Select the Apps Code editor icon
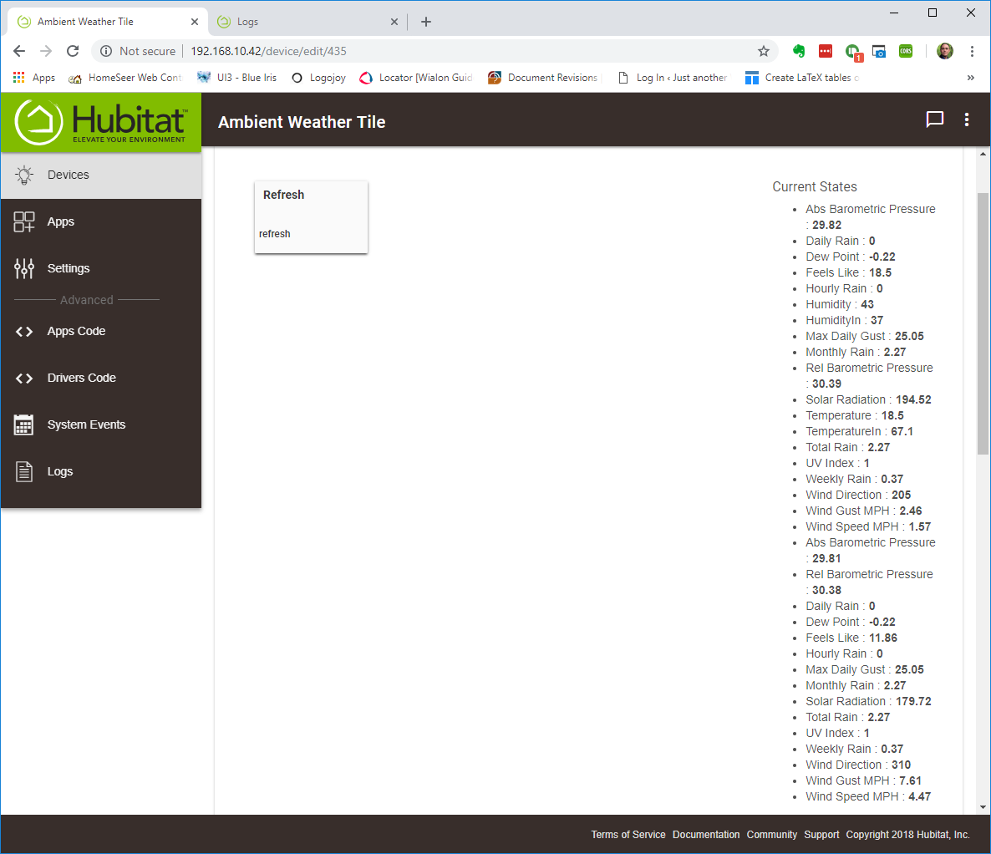 tap(23, 331)
